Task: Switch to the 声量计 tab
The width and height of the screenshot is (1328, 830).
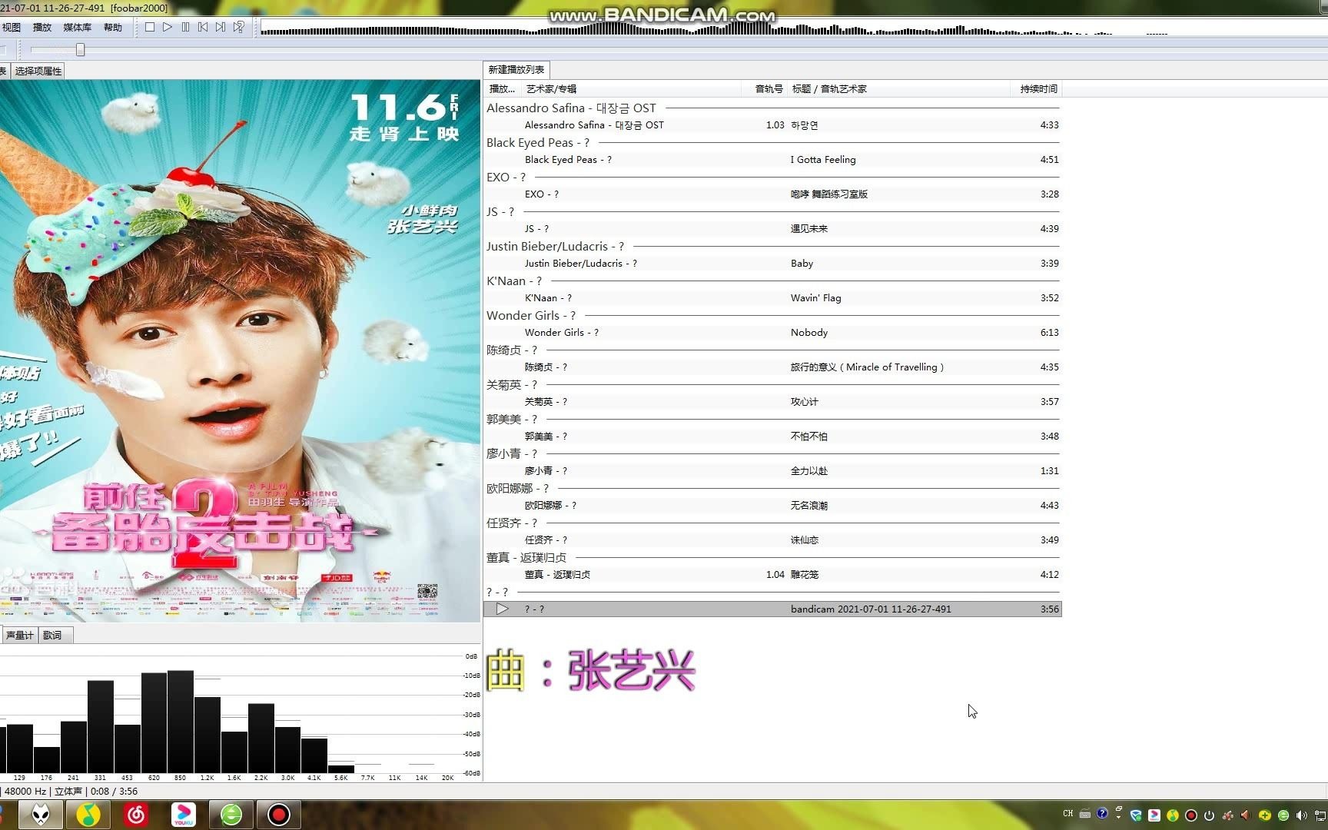Action: click(19, 635)
